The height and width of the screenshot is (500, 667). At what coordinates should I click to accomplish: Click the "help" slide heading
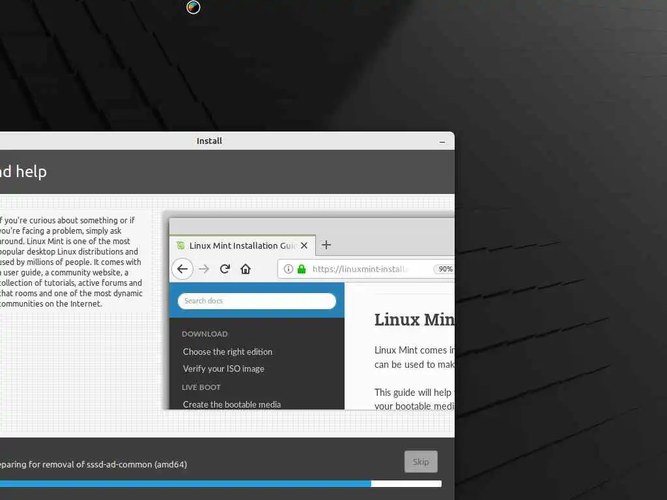pyautogui.click(x=31, y=171)
